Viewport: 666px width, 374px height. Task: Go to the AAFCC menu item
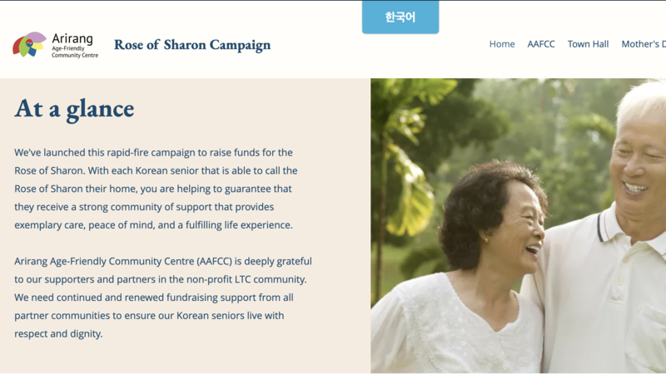click(541, 44)
